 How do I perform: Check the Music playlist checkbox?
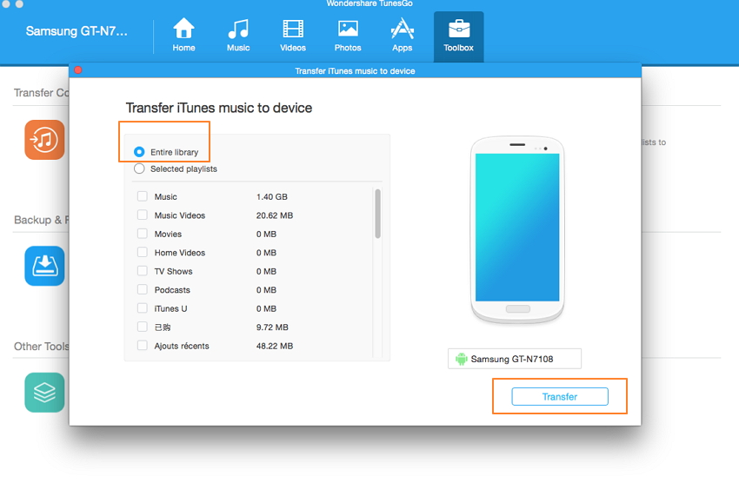click(142, 197)
